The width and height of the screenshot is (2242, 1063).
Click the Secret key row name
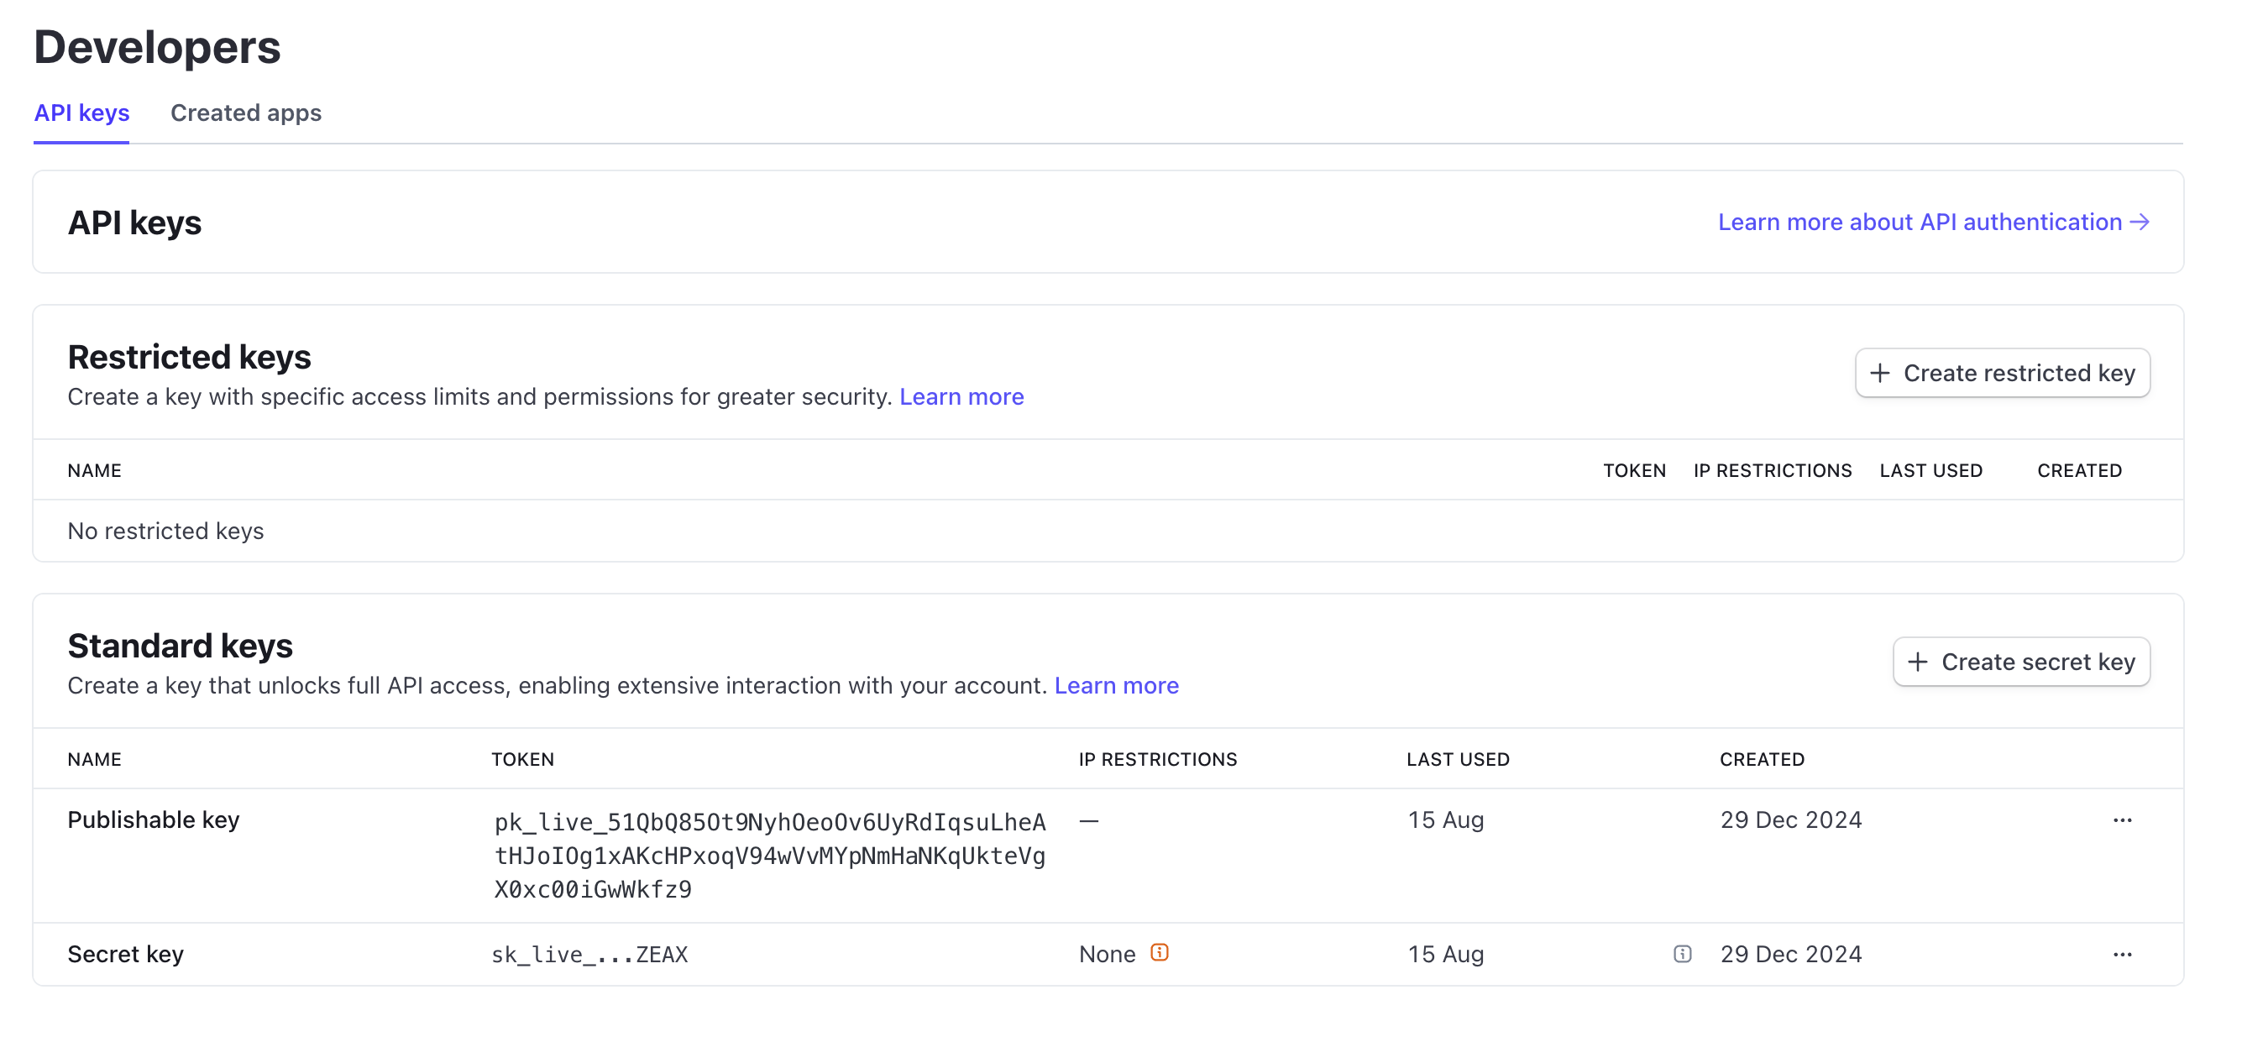pyautogui.click(x=125, y=954)
